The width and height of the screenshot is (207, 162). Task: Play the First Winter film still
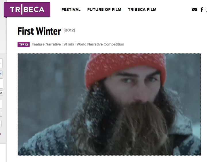[109, 104]
